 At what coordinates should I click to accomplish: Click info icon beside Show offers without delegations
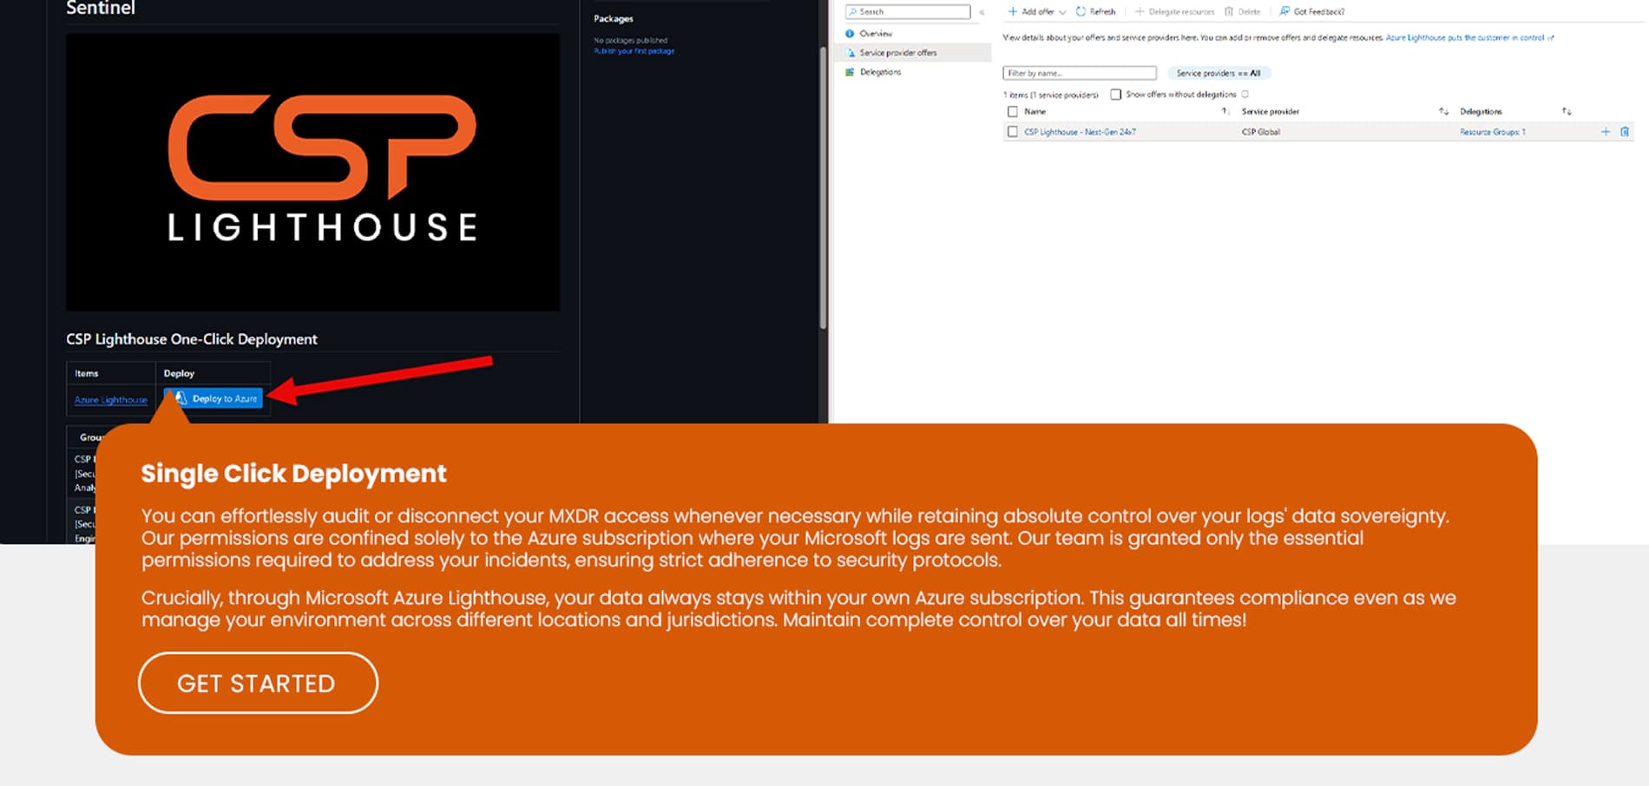1245,95
